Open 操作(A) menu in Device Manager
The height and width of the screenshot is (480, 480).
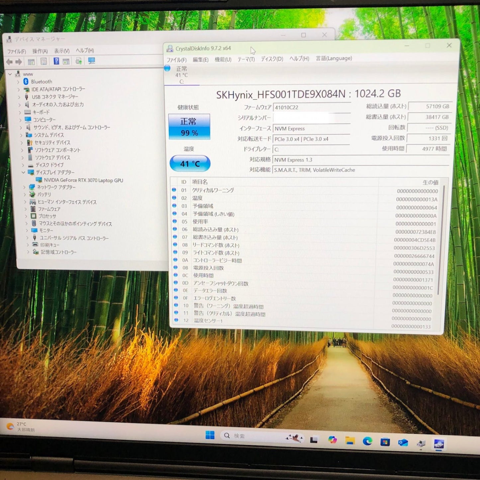[x=40, y=51]
